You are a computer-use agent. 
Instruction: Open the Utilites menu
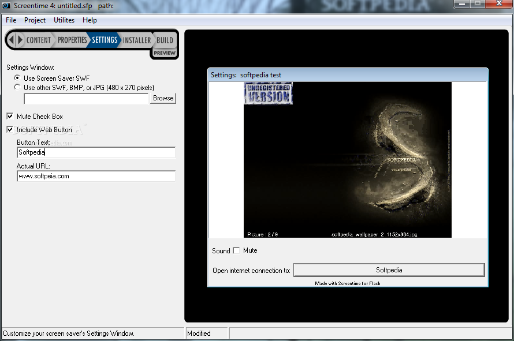(64, 20)
